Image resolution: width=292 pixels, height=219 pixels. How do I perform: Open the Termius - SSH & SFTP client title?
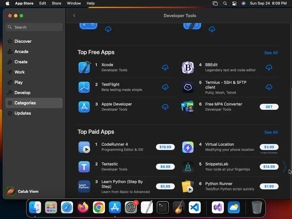[226, 85]
